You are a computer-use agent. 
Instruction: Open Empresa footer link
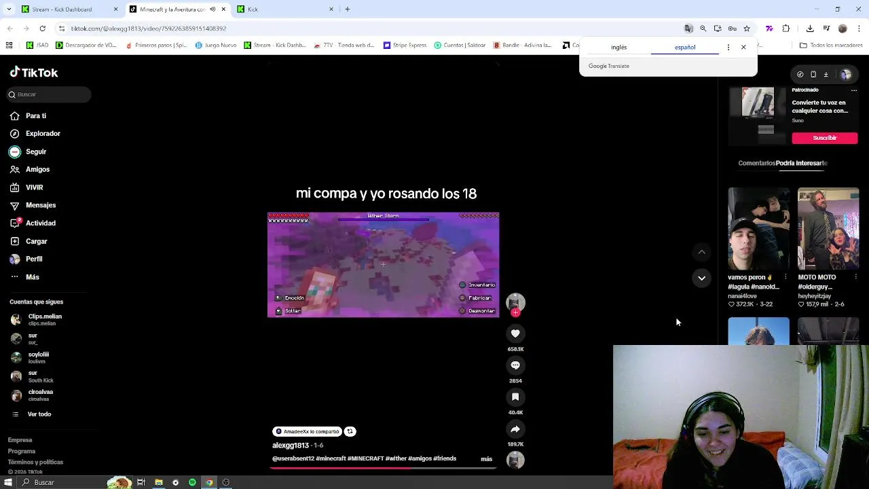[x=20, y=440]
